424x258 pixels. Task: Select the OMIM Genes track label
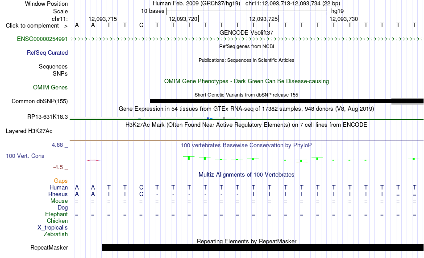[50, 87]
